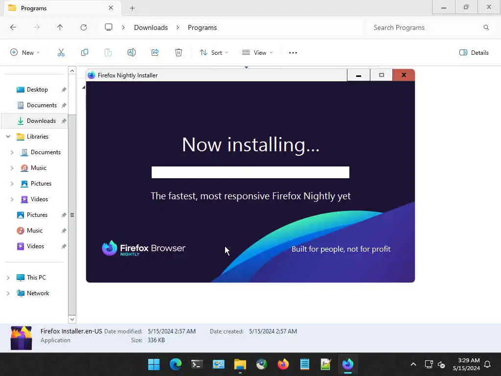Expand the Network node
Image resolution: width=501 pixels, height=376 pixels.
pos(8,294)
